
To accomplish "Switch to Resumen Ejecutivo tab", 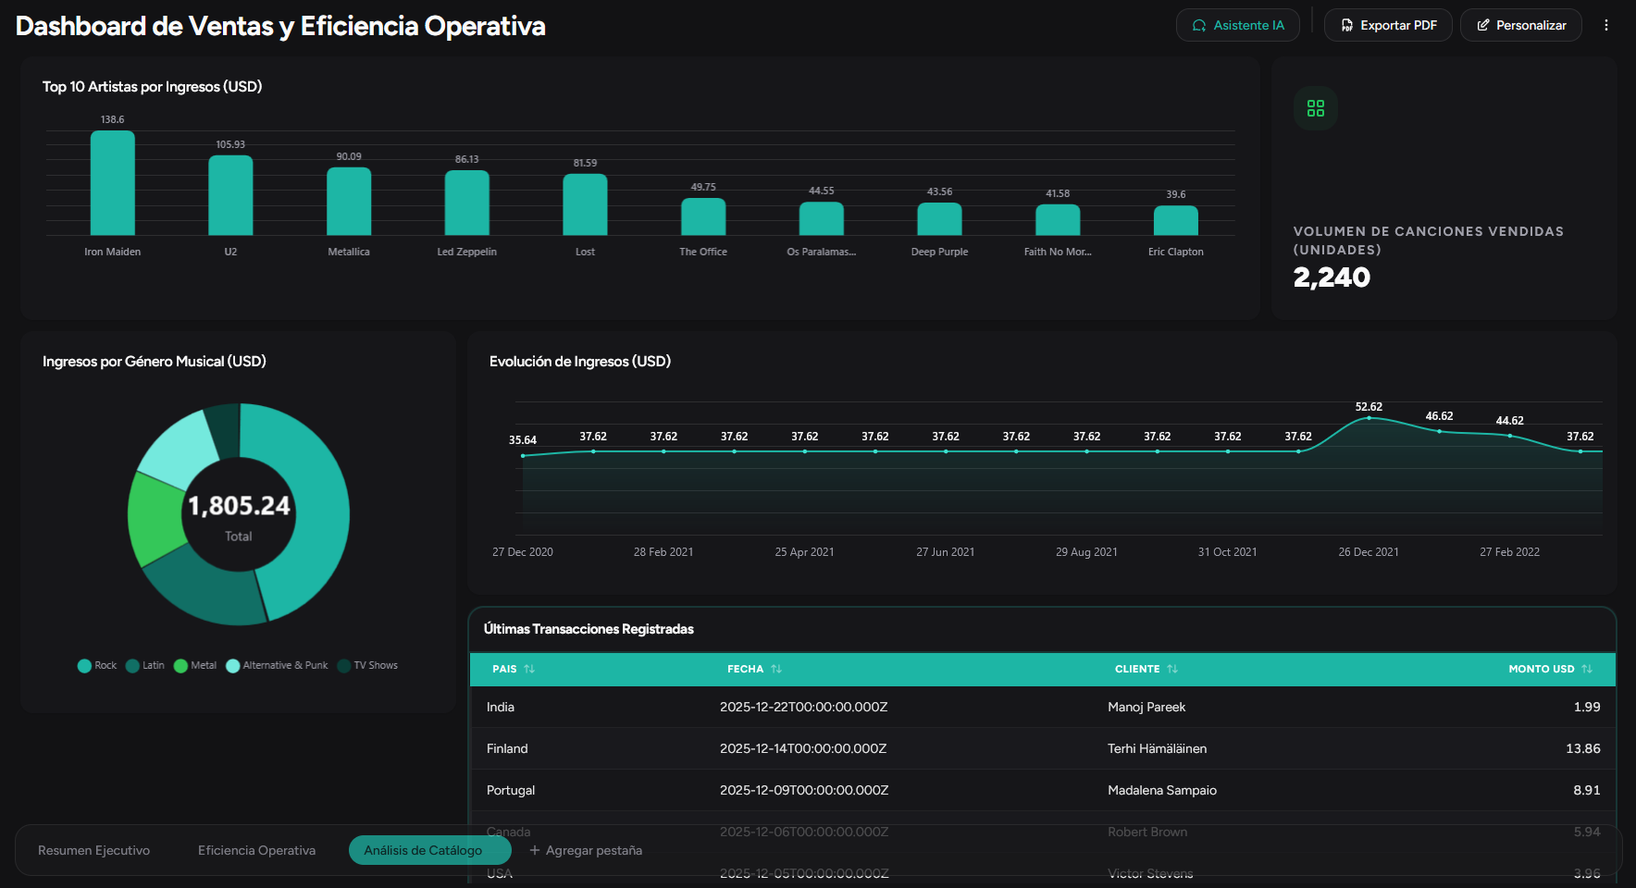I will tap(93, 850).
